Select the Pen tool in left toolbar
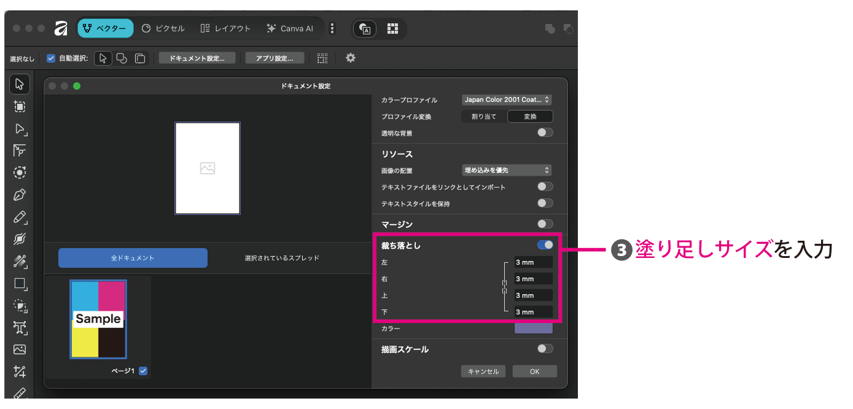 [x=20, y=195]
